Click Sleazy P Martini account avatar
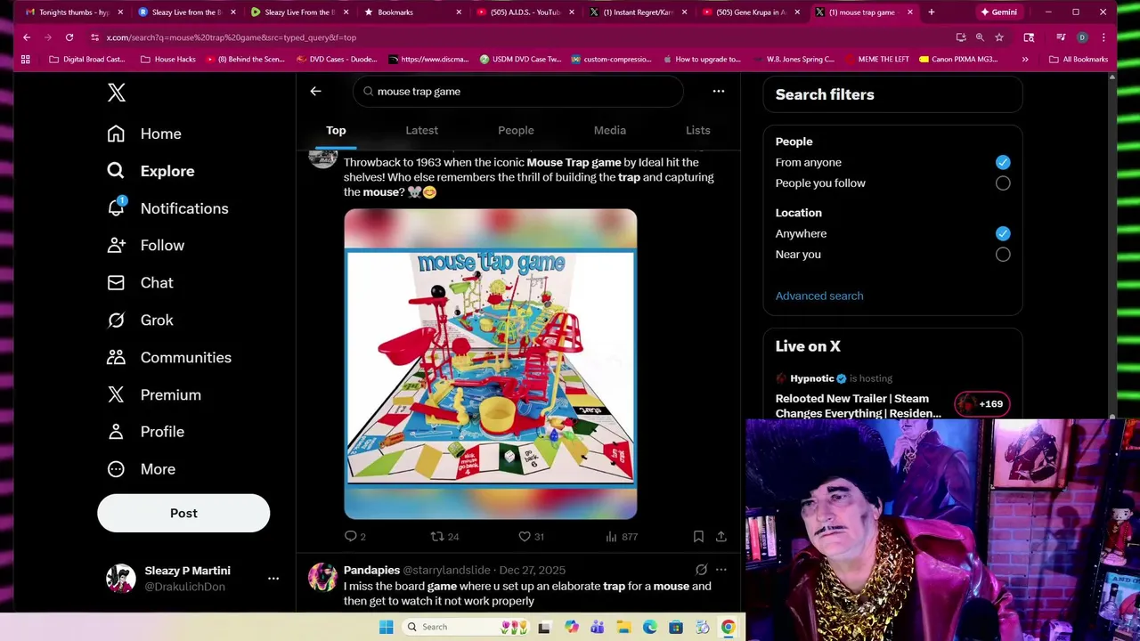The width and height of the screenshot is (1140, 641). click(x=120, y=579)
